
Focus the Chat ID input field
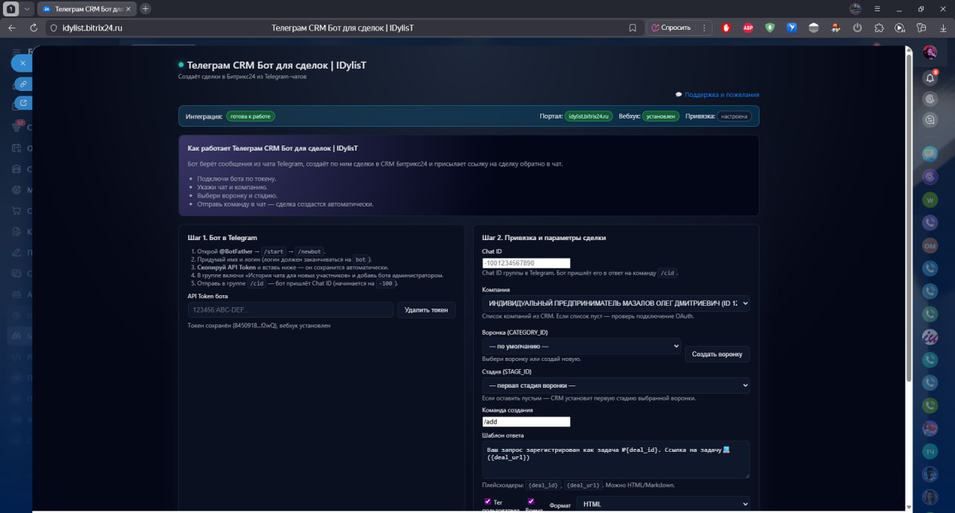click(x=526, y=263)
